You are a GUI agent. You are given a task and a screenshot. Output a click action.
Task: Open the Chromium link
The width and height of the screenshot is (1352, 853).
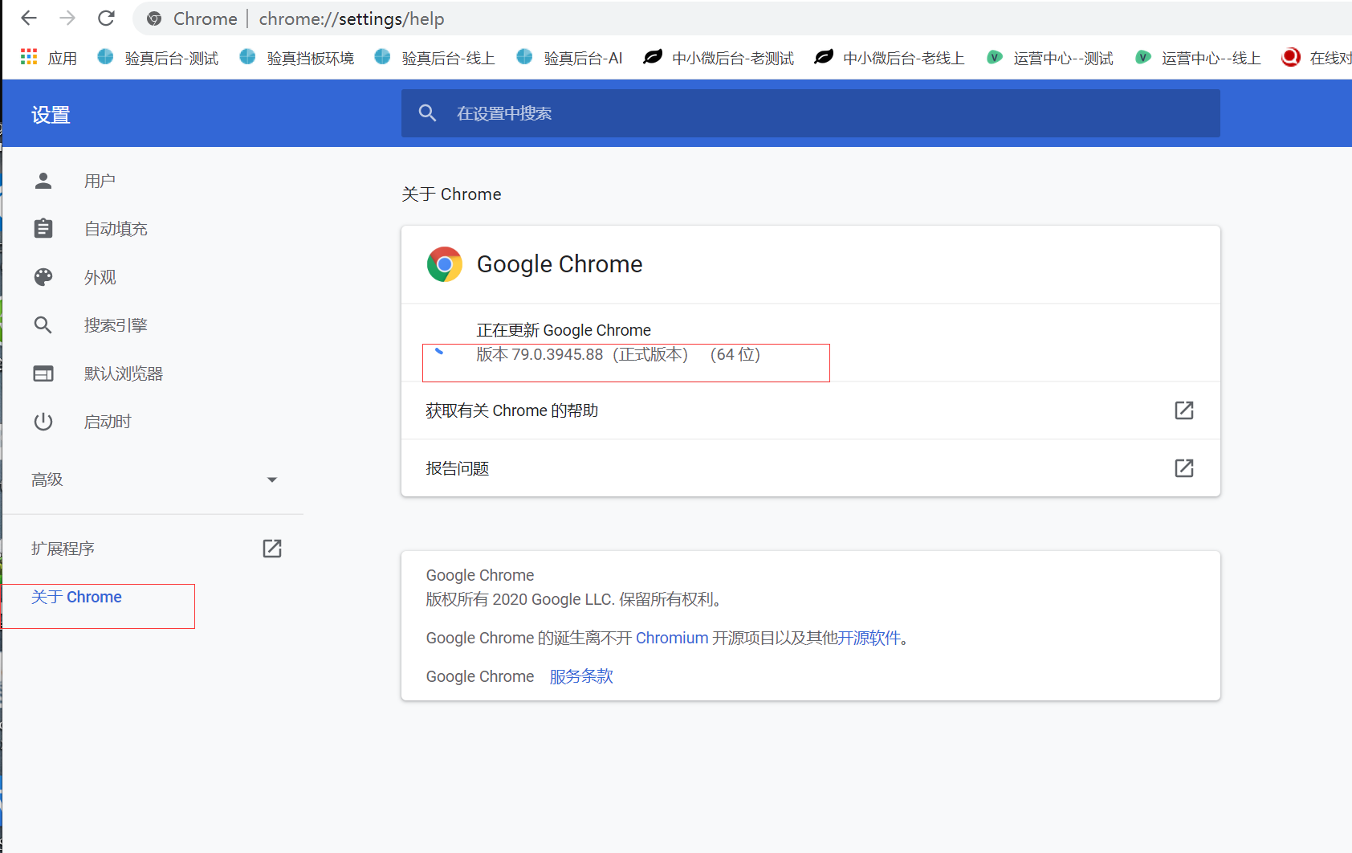tap(672, 638)
